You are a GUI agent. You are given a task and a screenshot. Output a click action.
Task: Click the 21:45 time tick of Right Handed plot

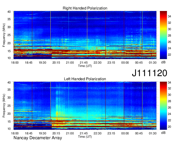point(84,63)
